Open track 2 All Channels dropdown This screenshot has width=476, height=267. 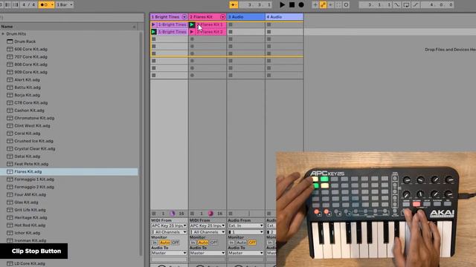coord(208,232)
